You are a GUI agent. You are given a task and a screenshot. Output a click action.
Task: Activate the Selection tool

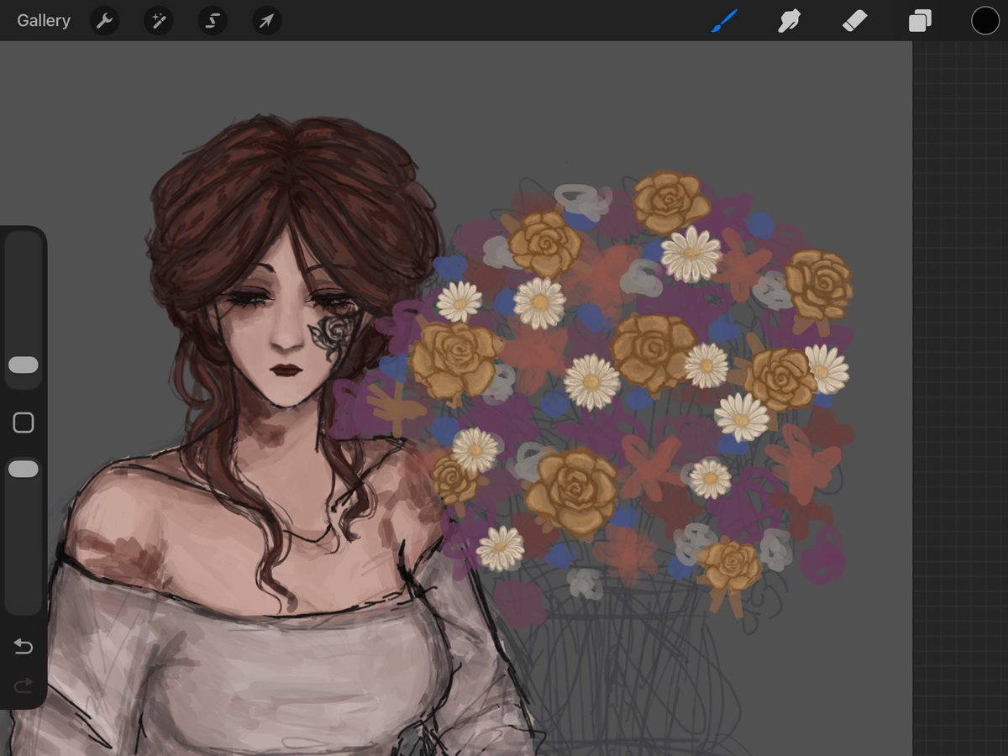point(213,20)
